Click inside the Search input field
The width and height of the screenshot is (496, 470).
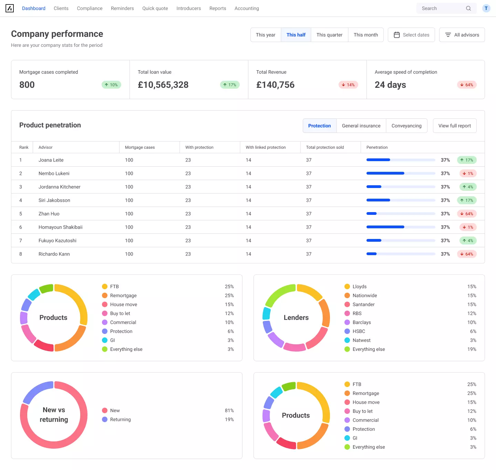pos(437,8)
